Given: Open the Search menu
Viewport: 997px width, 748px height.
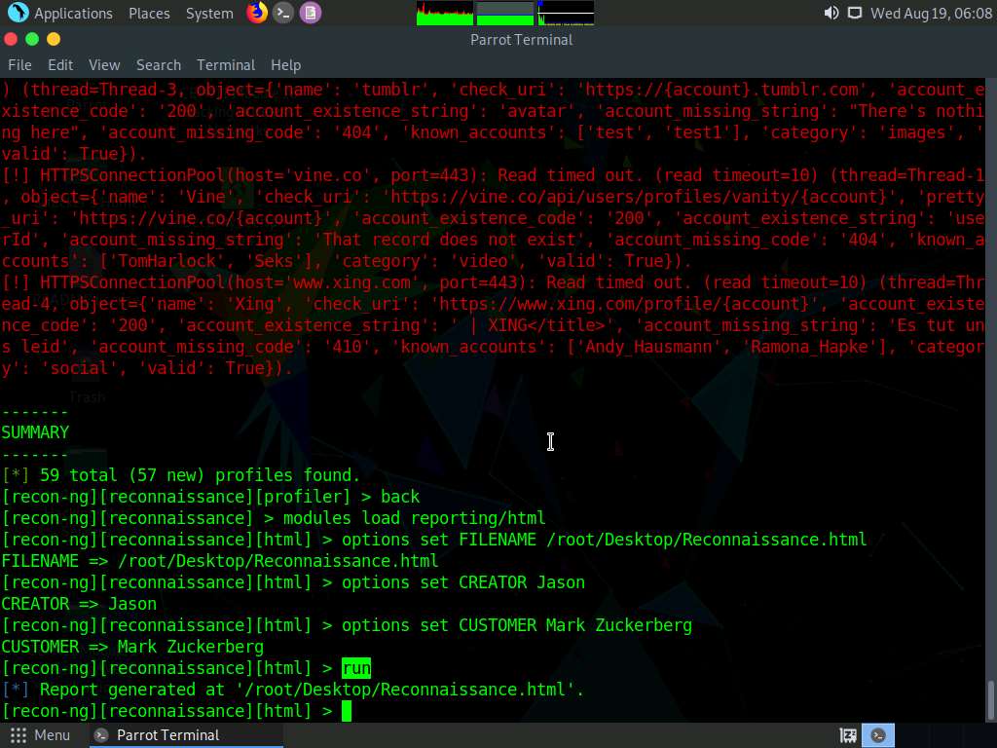Looking at the screenshot, I should tap(159, 65).
